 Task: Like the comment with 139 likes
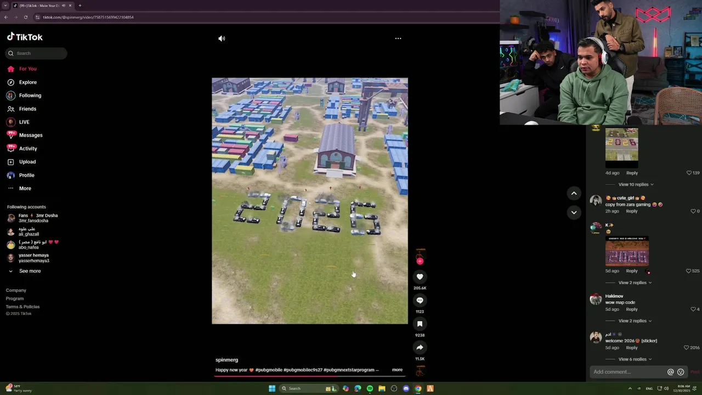[689, 173]
